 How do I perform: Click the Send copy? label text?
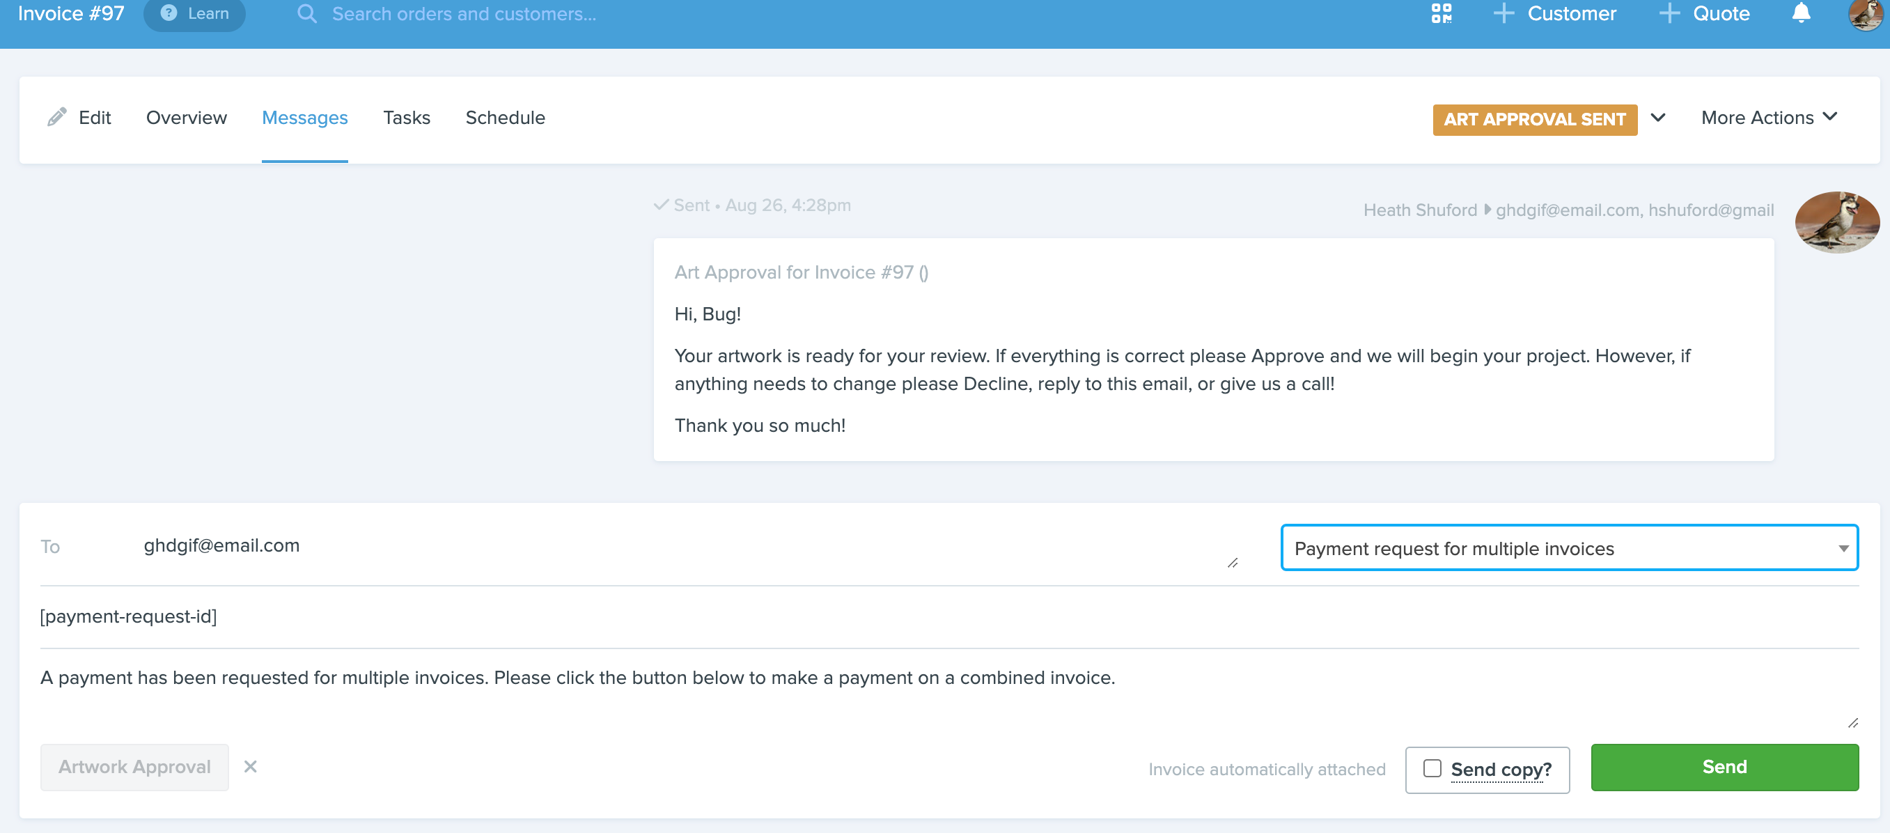pyautogui.click(x=1501, y=769)
